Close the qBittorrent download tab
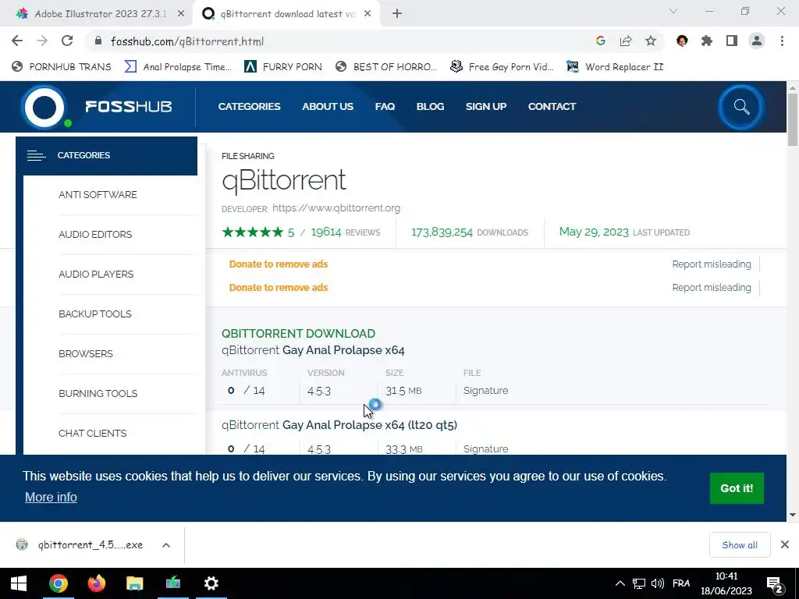Viewport: 799px width, 599px height. (368, 14)
